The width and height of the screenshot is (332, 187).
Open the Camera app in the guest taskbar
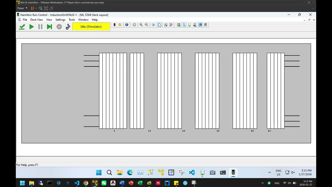pyautogui.click(x=212, y=172)
